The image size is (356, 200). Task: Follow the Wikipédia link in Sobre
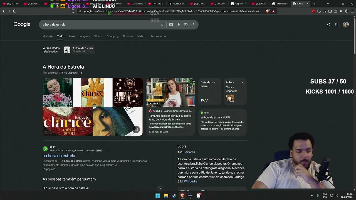[x=191, y=181]
